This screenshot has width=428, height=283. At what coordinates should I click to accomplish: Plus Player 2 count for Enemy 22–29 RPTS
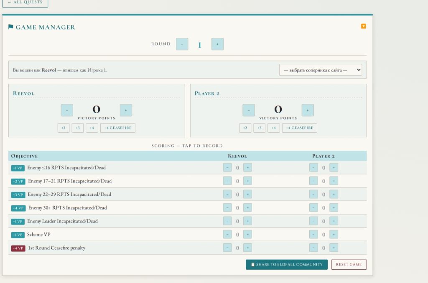334,194
